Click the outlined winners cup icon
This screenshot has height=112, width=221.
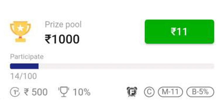64,92
